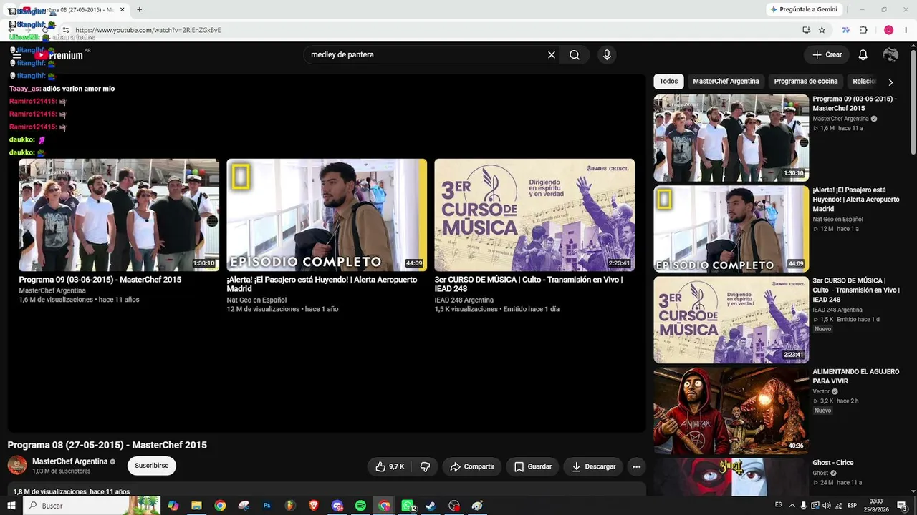This screenshot has width=917, height=515.
Task: Open more actions three-dot menu below video
Action: pos(636,466)
